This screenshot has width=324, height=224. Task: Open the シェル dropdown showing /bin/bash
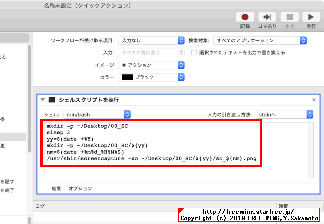(x=97, y=114)
